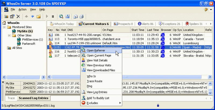Sort by the Last Time column header

[153, 30]
